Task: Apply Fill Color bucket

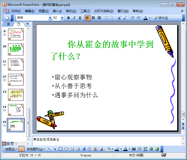Action: click(x=108, y=149)
